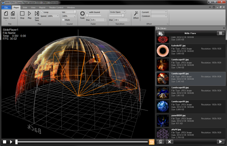Viewport: 227px width, 146px height.
Task: Close the File Library panel
Action: (224, 28)
